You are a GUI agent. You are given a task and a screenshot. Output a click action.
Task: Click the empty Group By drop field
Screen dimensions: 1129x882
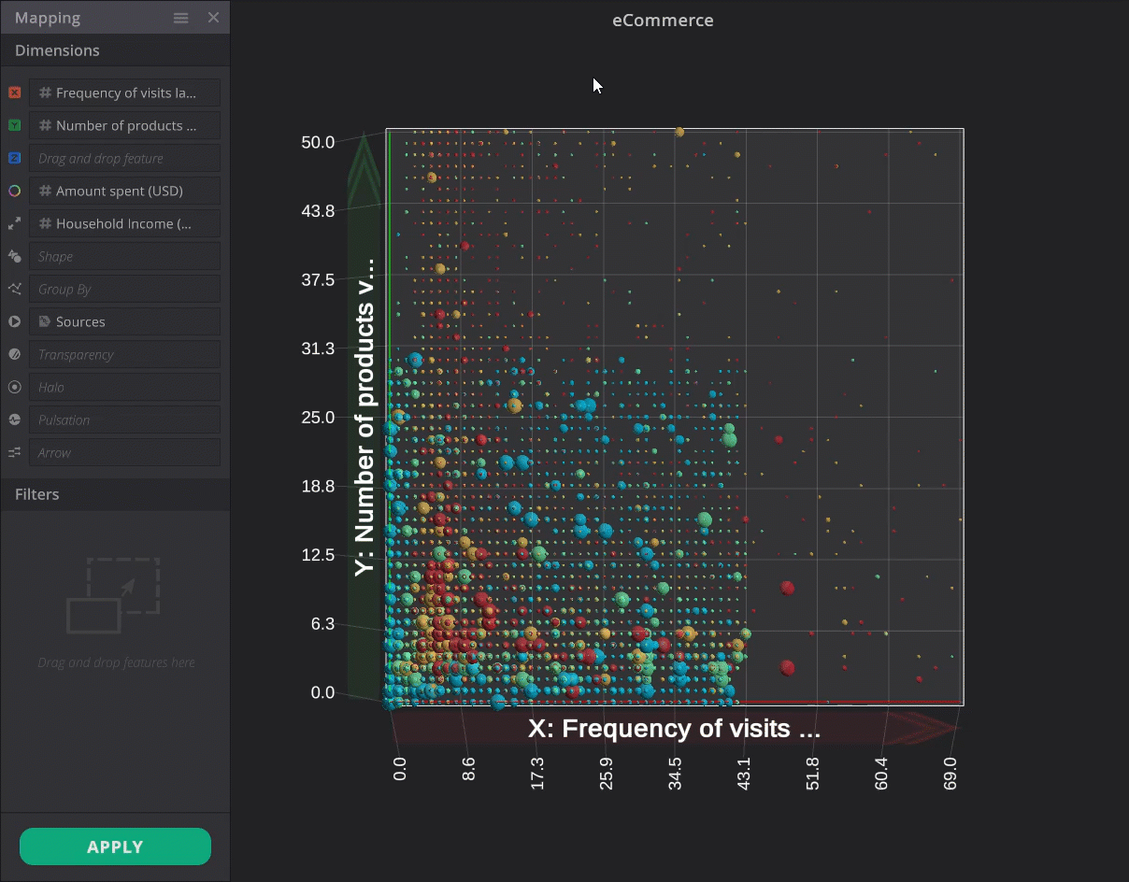click(124, 289)
